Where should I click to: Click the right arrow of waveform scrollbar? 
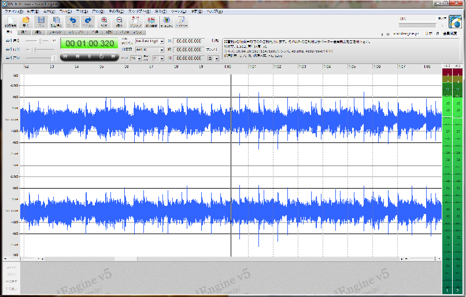pos(402,259)
